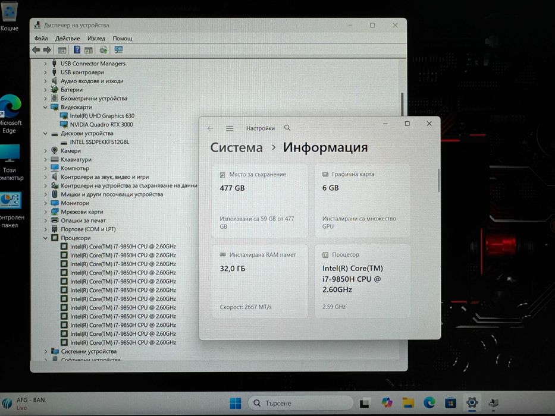This screenshot has width=555, height=416.
Task: Click the Forward arrow in Device Manager toolbar
Action: click(x=47, y=50)
